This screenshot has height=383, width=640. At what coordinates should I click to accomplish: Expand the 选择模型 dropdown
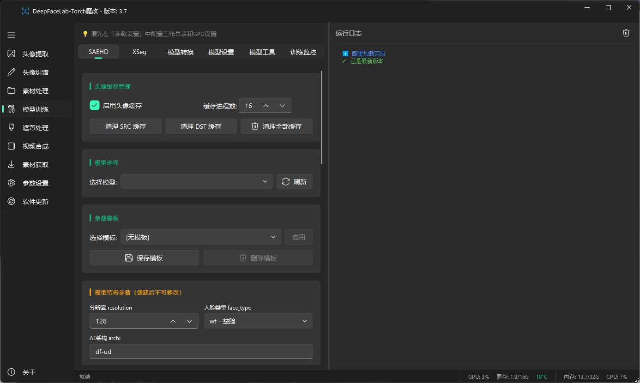[x=197, y=182]
